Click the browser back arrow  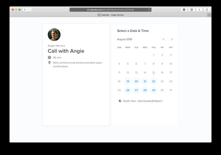(x=25, y=10)
